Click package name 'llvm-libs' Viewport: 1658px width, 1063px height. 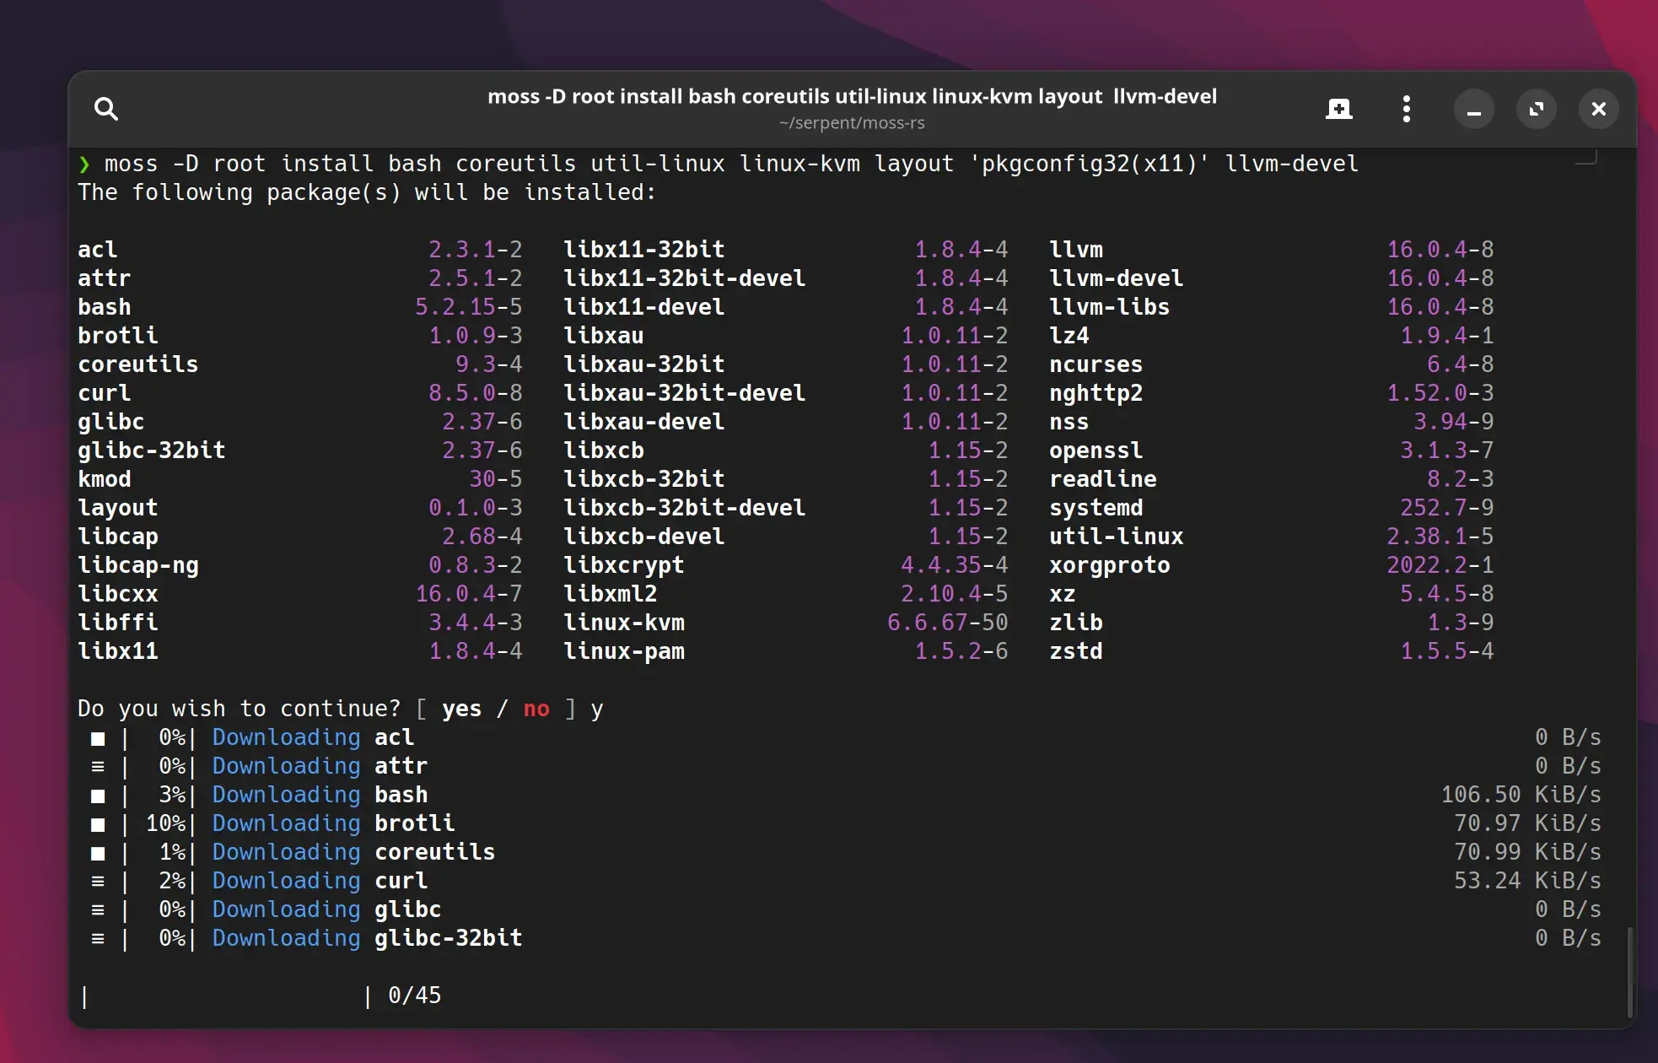click(1110, 308)
